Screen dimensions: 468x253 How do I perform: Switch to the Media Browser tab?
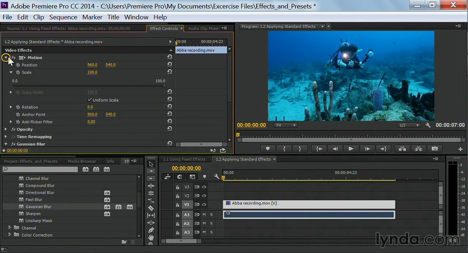tap(82, 161)
